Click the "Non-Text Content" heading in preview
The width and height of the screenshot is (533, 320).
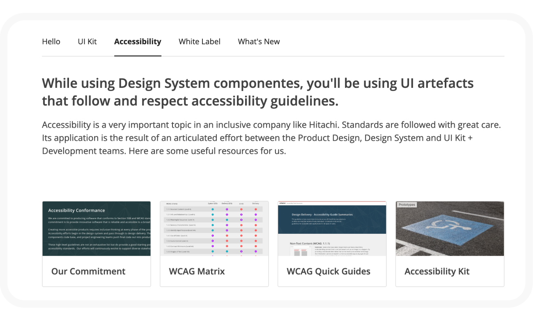tap(310, 244)
